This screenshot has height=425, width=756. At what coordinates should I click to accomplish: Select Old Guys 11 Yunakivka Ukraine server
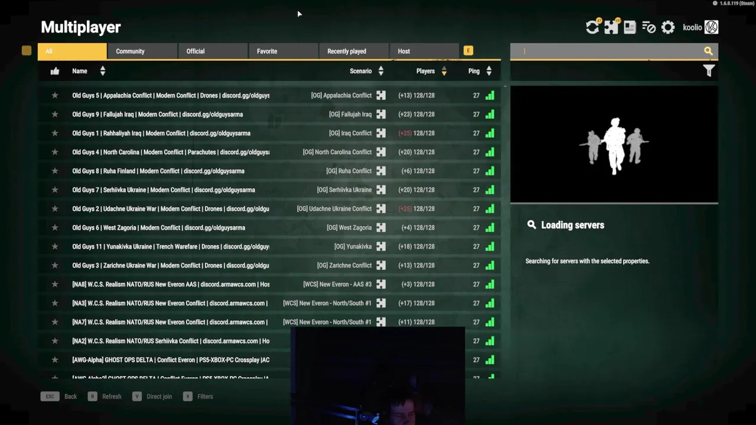[x=269, y=246]
